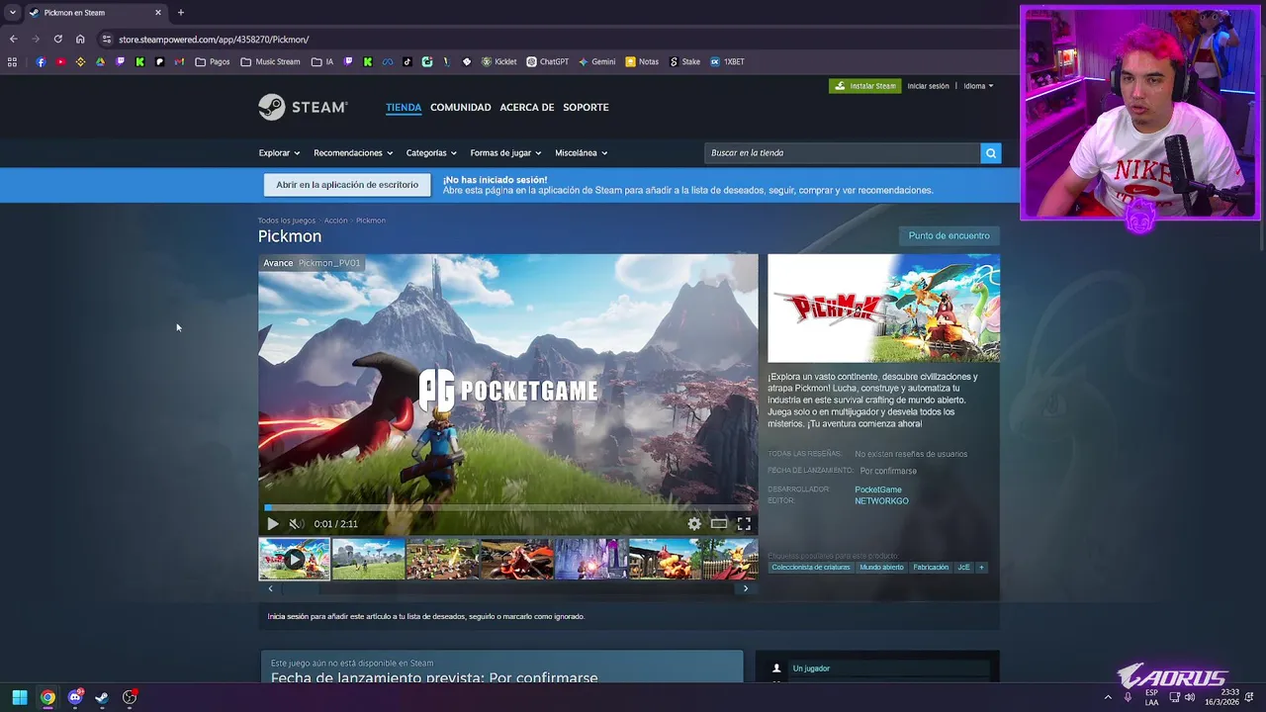Seek along the video progress bar

tap(508, 508)
